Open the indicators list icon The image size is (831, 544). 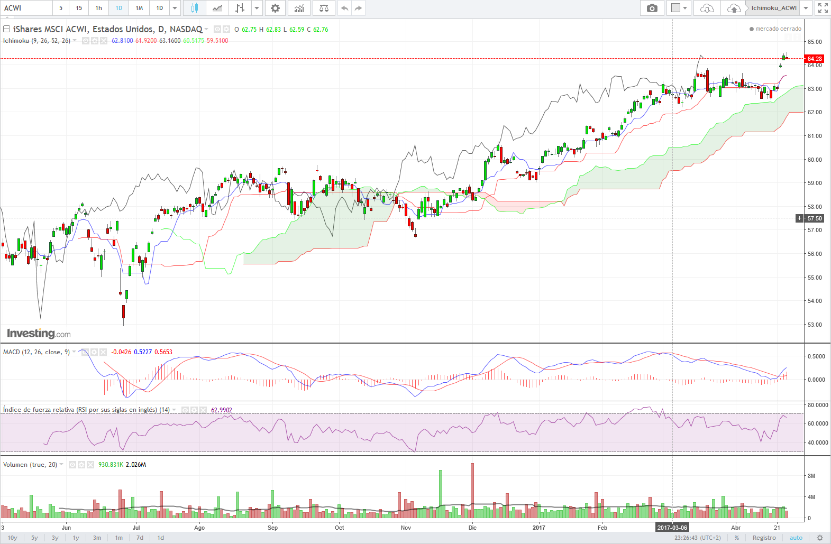[299, 8]
